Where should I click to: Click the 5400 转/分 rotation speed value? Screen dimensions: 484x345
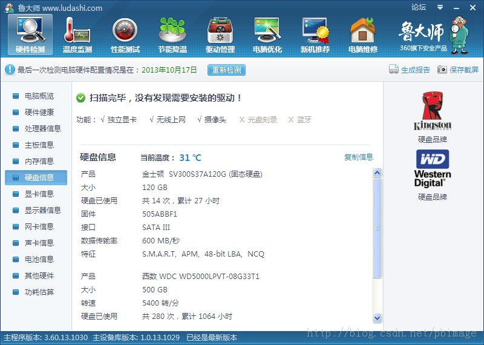(160, 303)
